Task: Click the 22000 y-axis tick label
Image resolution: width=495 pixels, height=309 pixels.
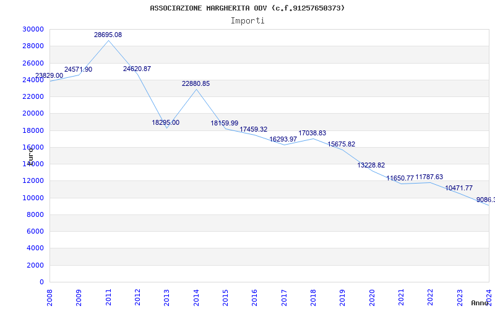Action: [x=33, y=96]
